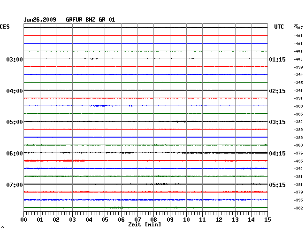The height and width of the screenshot is (232, 305).
Task: Select minute mark 01 on time axis
Action: click(40, 220)
